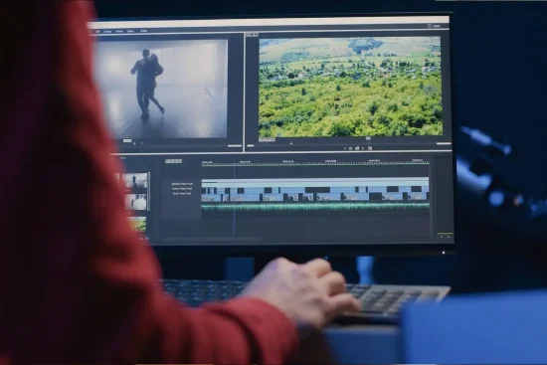Click the export frame icon in program monitor
Viewport: 547px width, 365px height.
coord(370,148)
